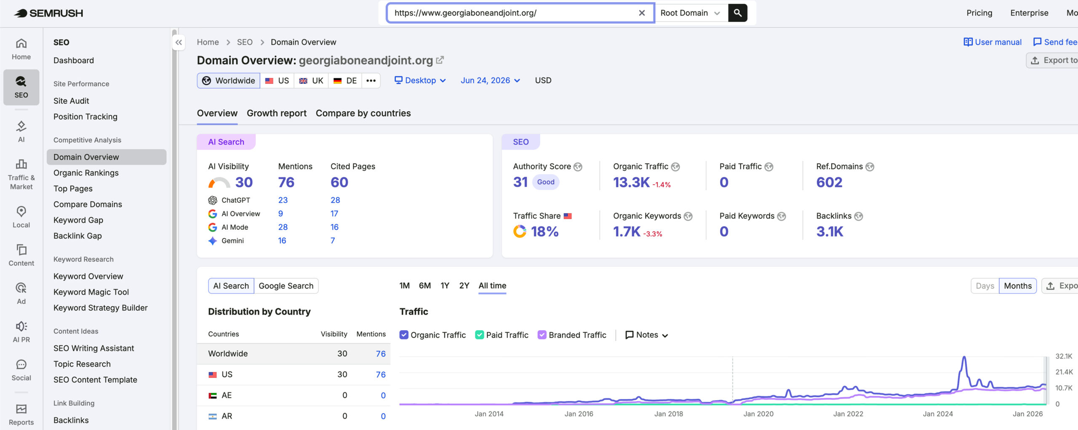Open the User manual link

993,42
